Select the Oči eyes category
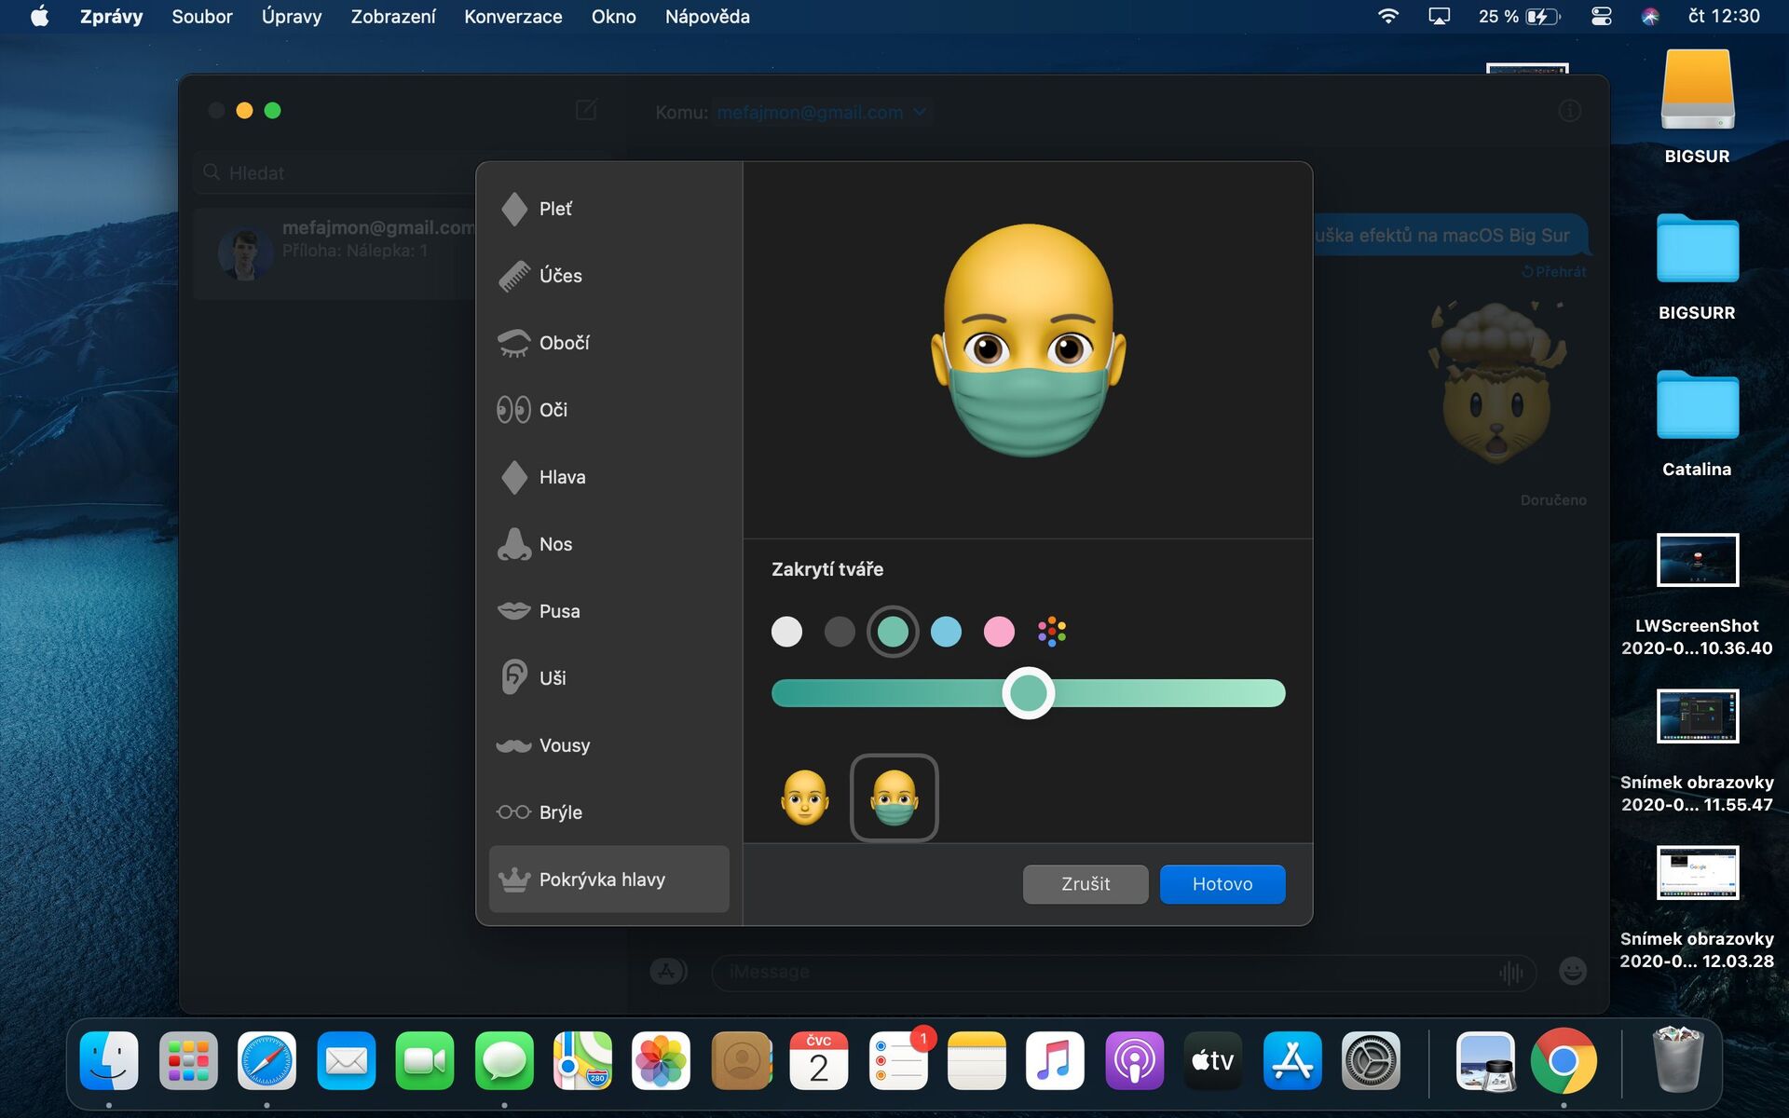Viewport: 1789px width, 1118px height. pyautogui.click(x=552, y=410)
